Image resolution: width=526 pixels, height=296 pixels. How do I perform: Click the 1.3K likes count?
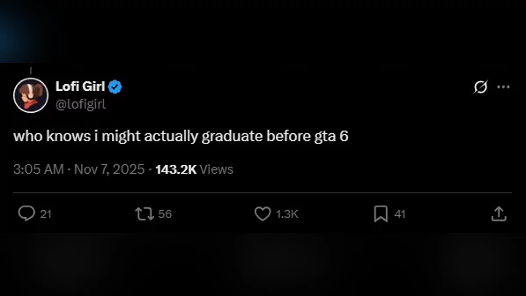tap(287, 214)
